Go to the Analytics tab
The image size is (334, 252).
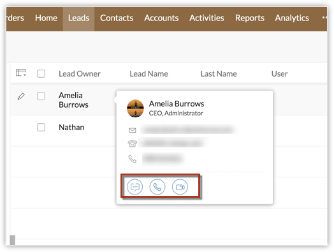[292, 18]
